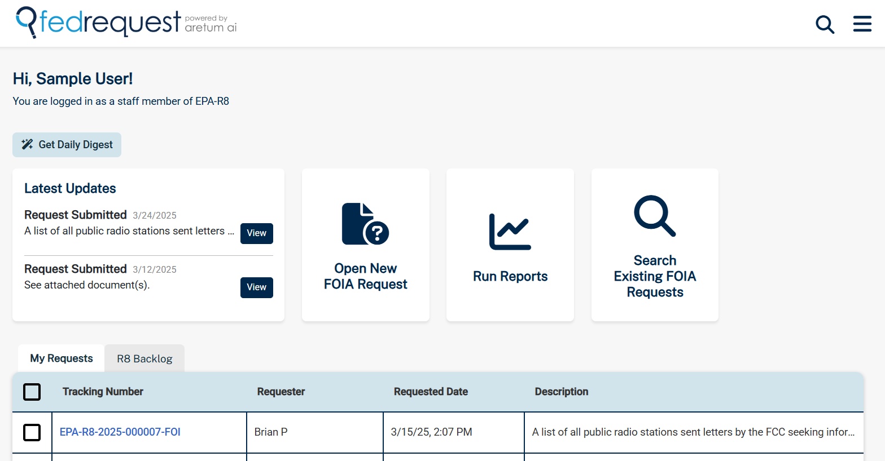View the 3/12/2025 Request Submitted update
Viewport: 885px width, 461px height.
click(x=257, y=287)
